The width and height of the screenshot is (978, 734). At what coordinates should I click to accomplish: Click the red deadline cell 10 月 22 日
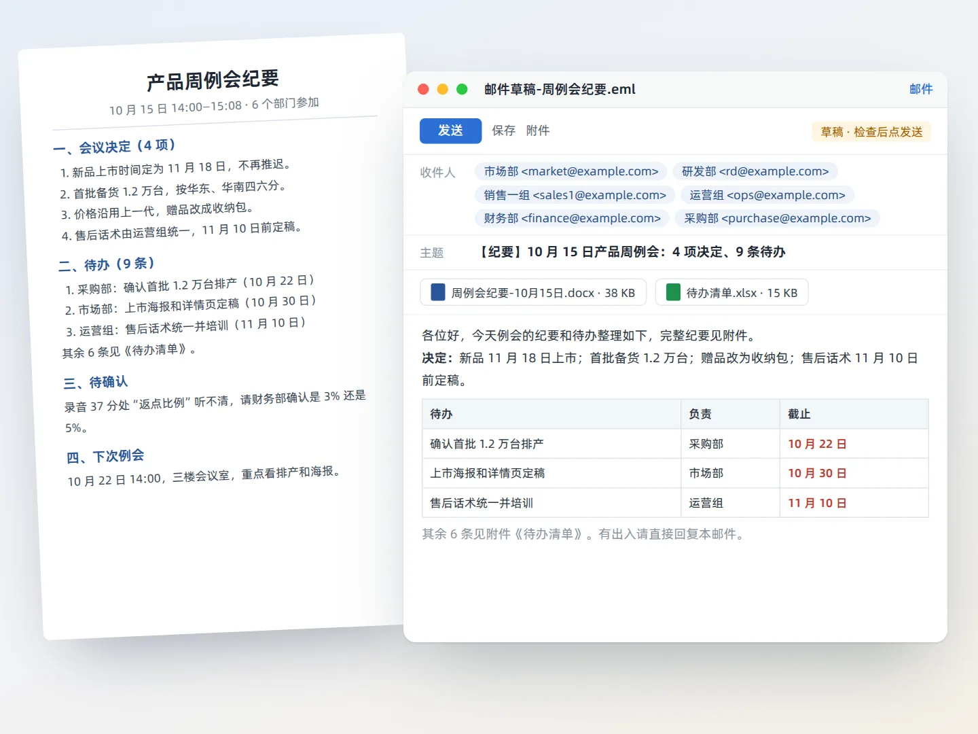[x=854, y=444]
